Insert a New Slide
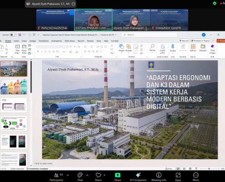 pyautogui.click(x=17, y=49)
